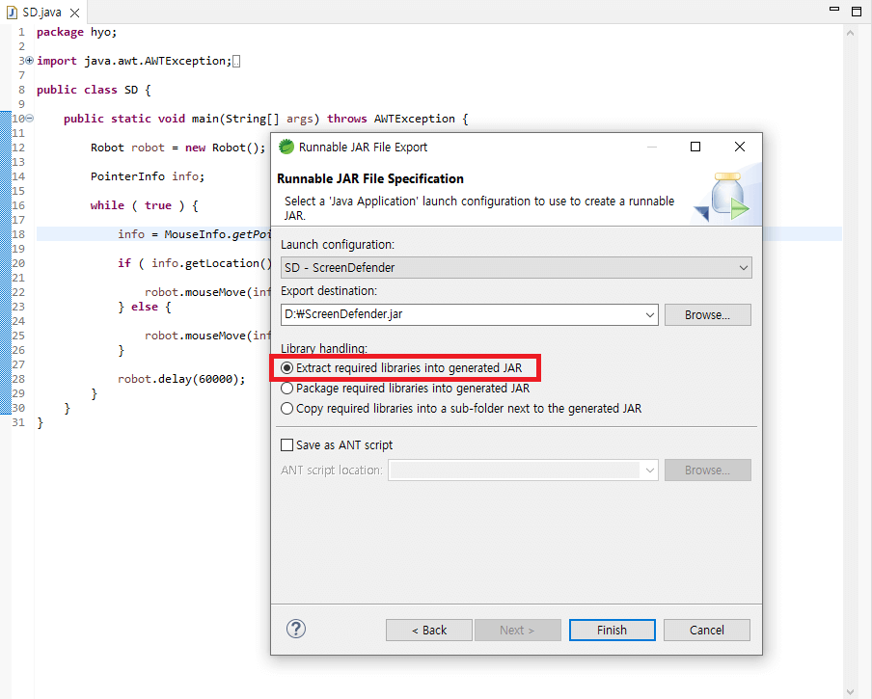Click the '} else {' code line
The width and height of the screenshot is (872, 699).
[x=145, y=307]
